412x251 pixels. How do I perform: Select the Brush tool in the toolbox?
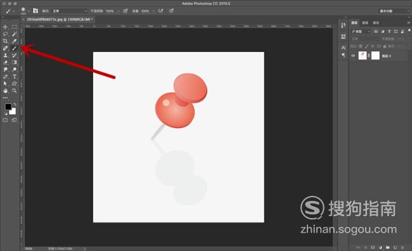(15, 48)
